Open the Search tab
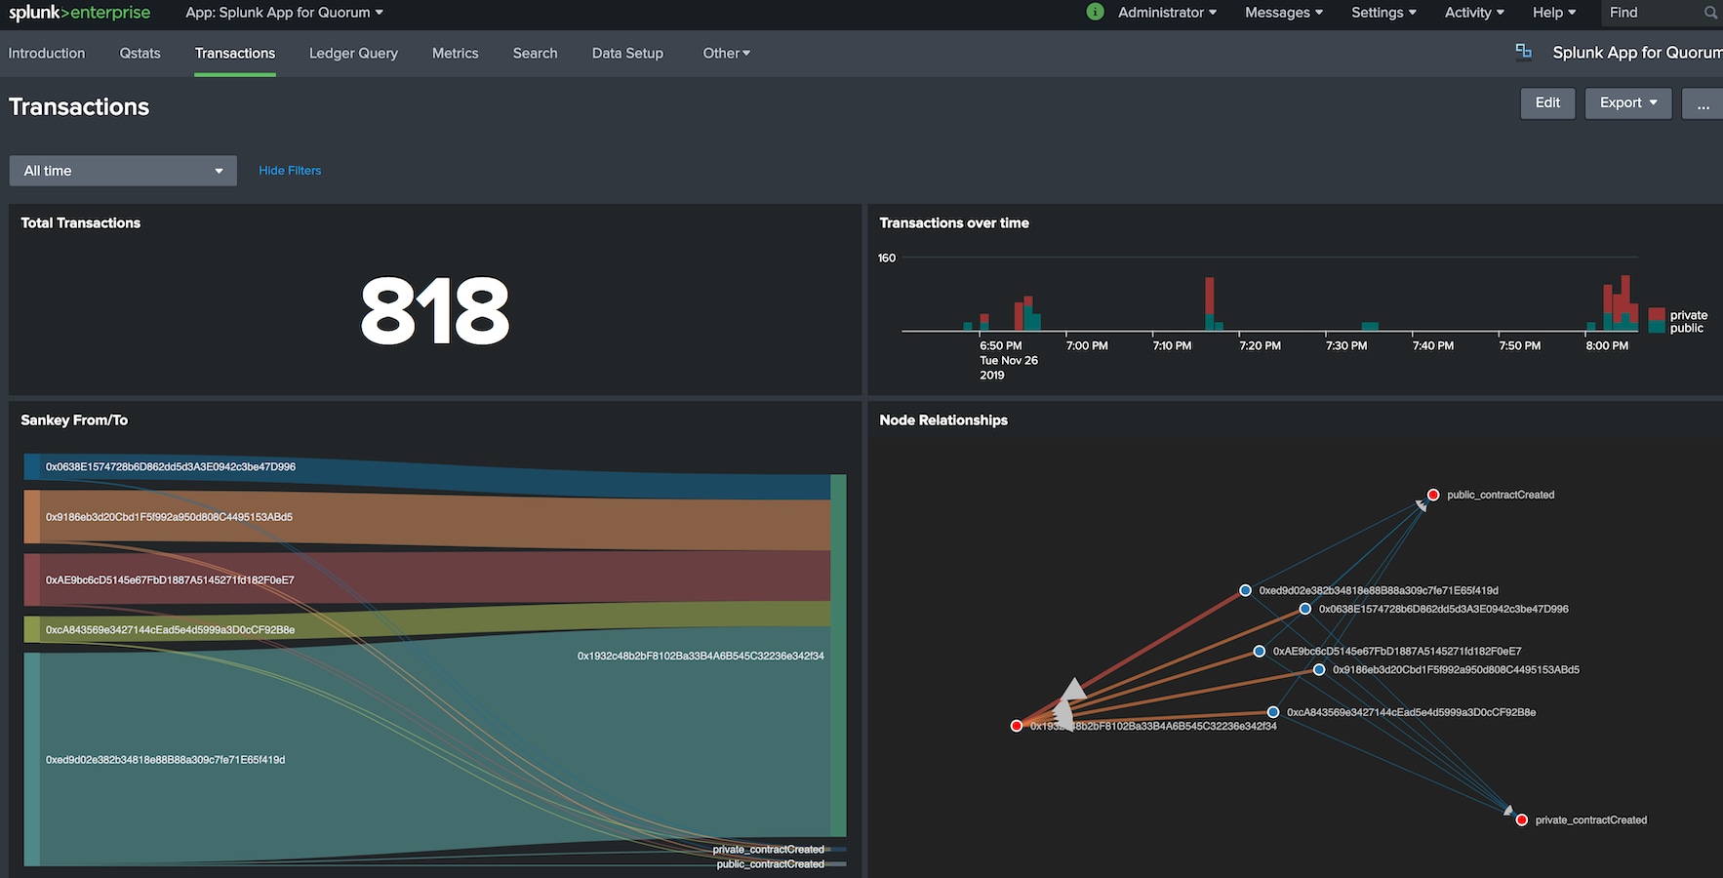This screenshot has width=1723, height=878. point(536,54)
